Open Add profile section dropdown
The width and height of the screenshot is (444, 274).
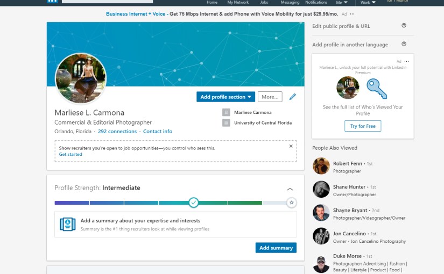(x=225, y=97)
